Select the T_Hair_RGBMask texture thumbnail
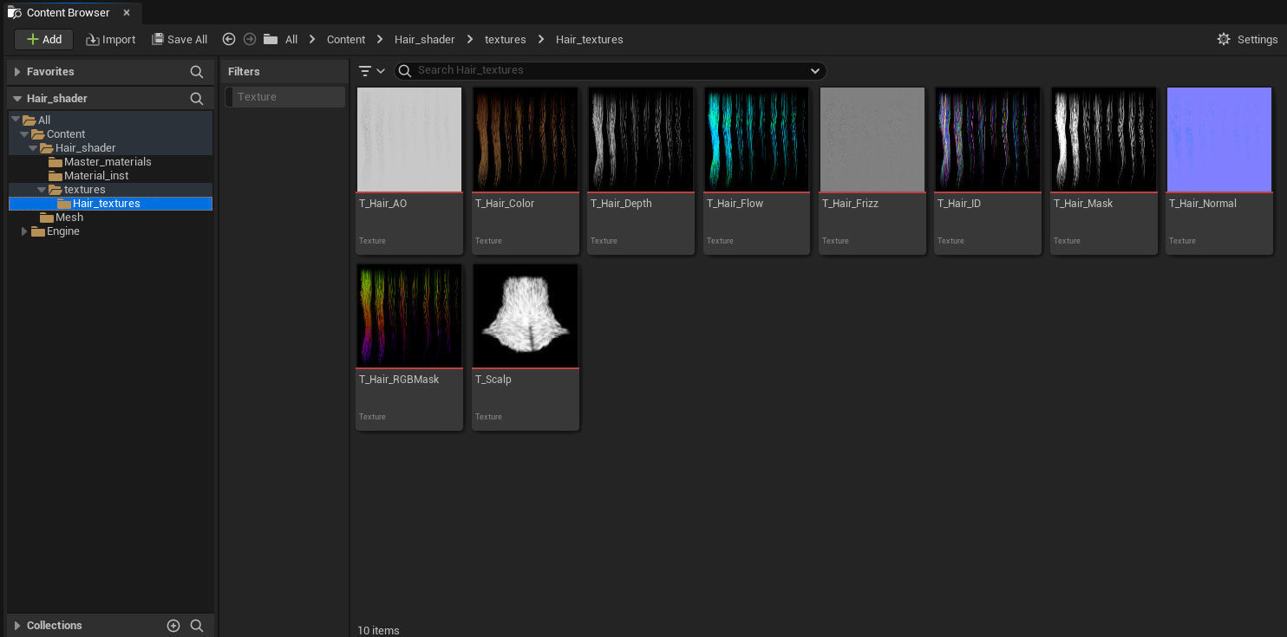Screen dimensions: 1287x637 pos(409,315)
